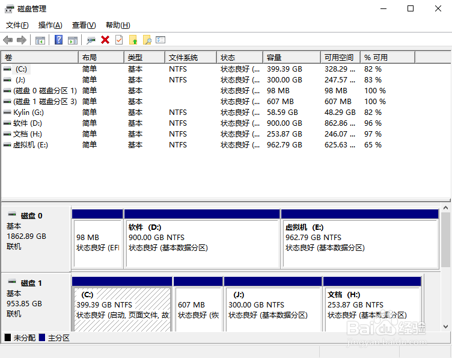Sort by the 布局 column header
452x358 pixels.
pos(102,57)
